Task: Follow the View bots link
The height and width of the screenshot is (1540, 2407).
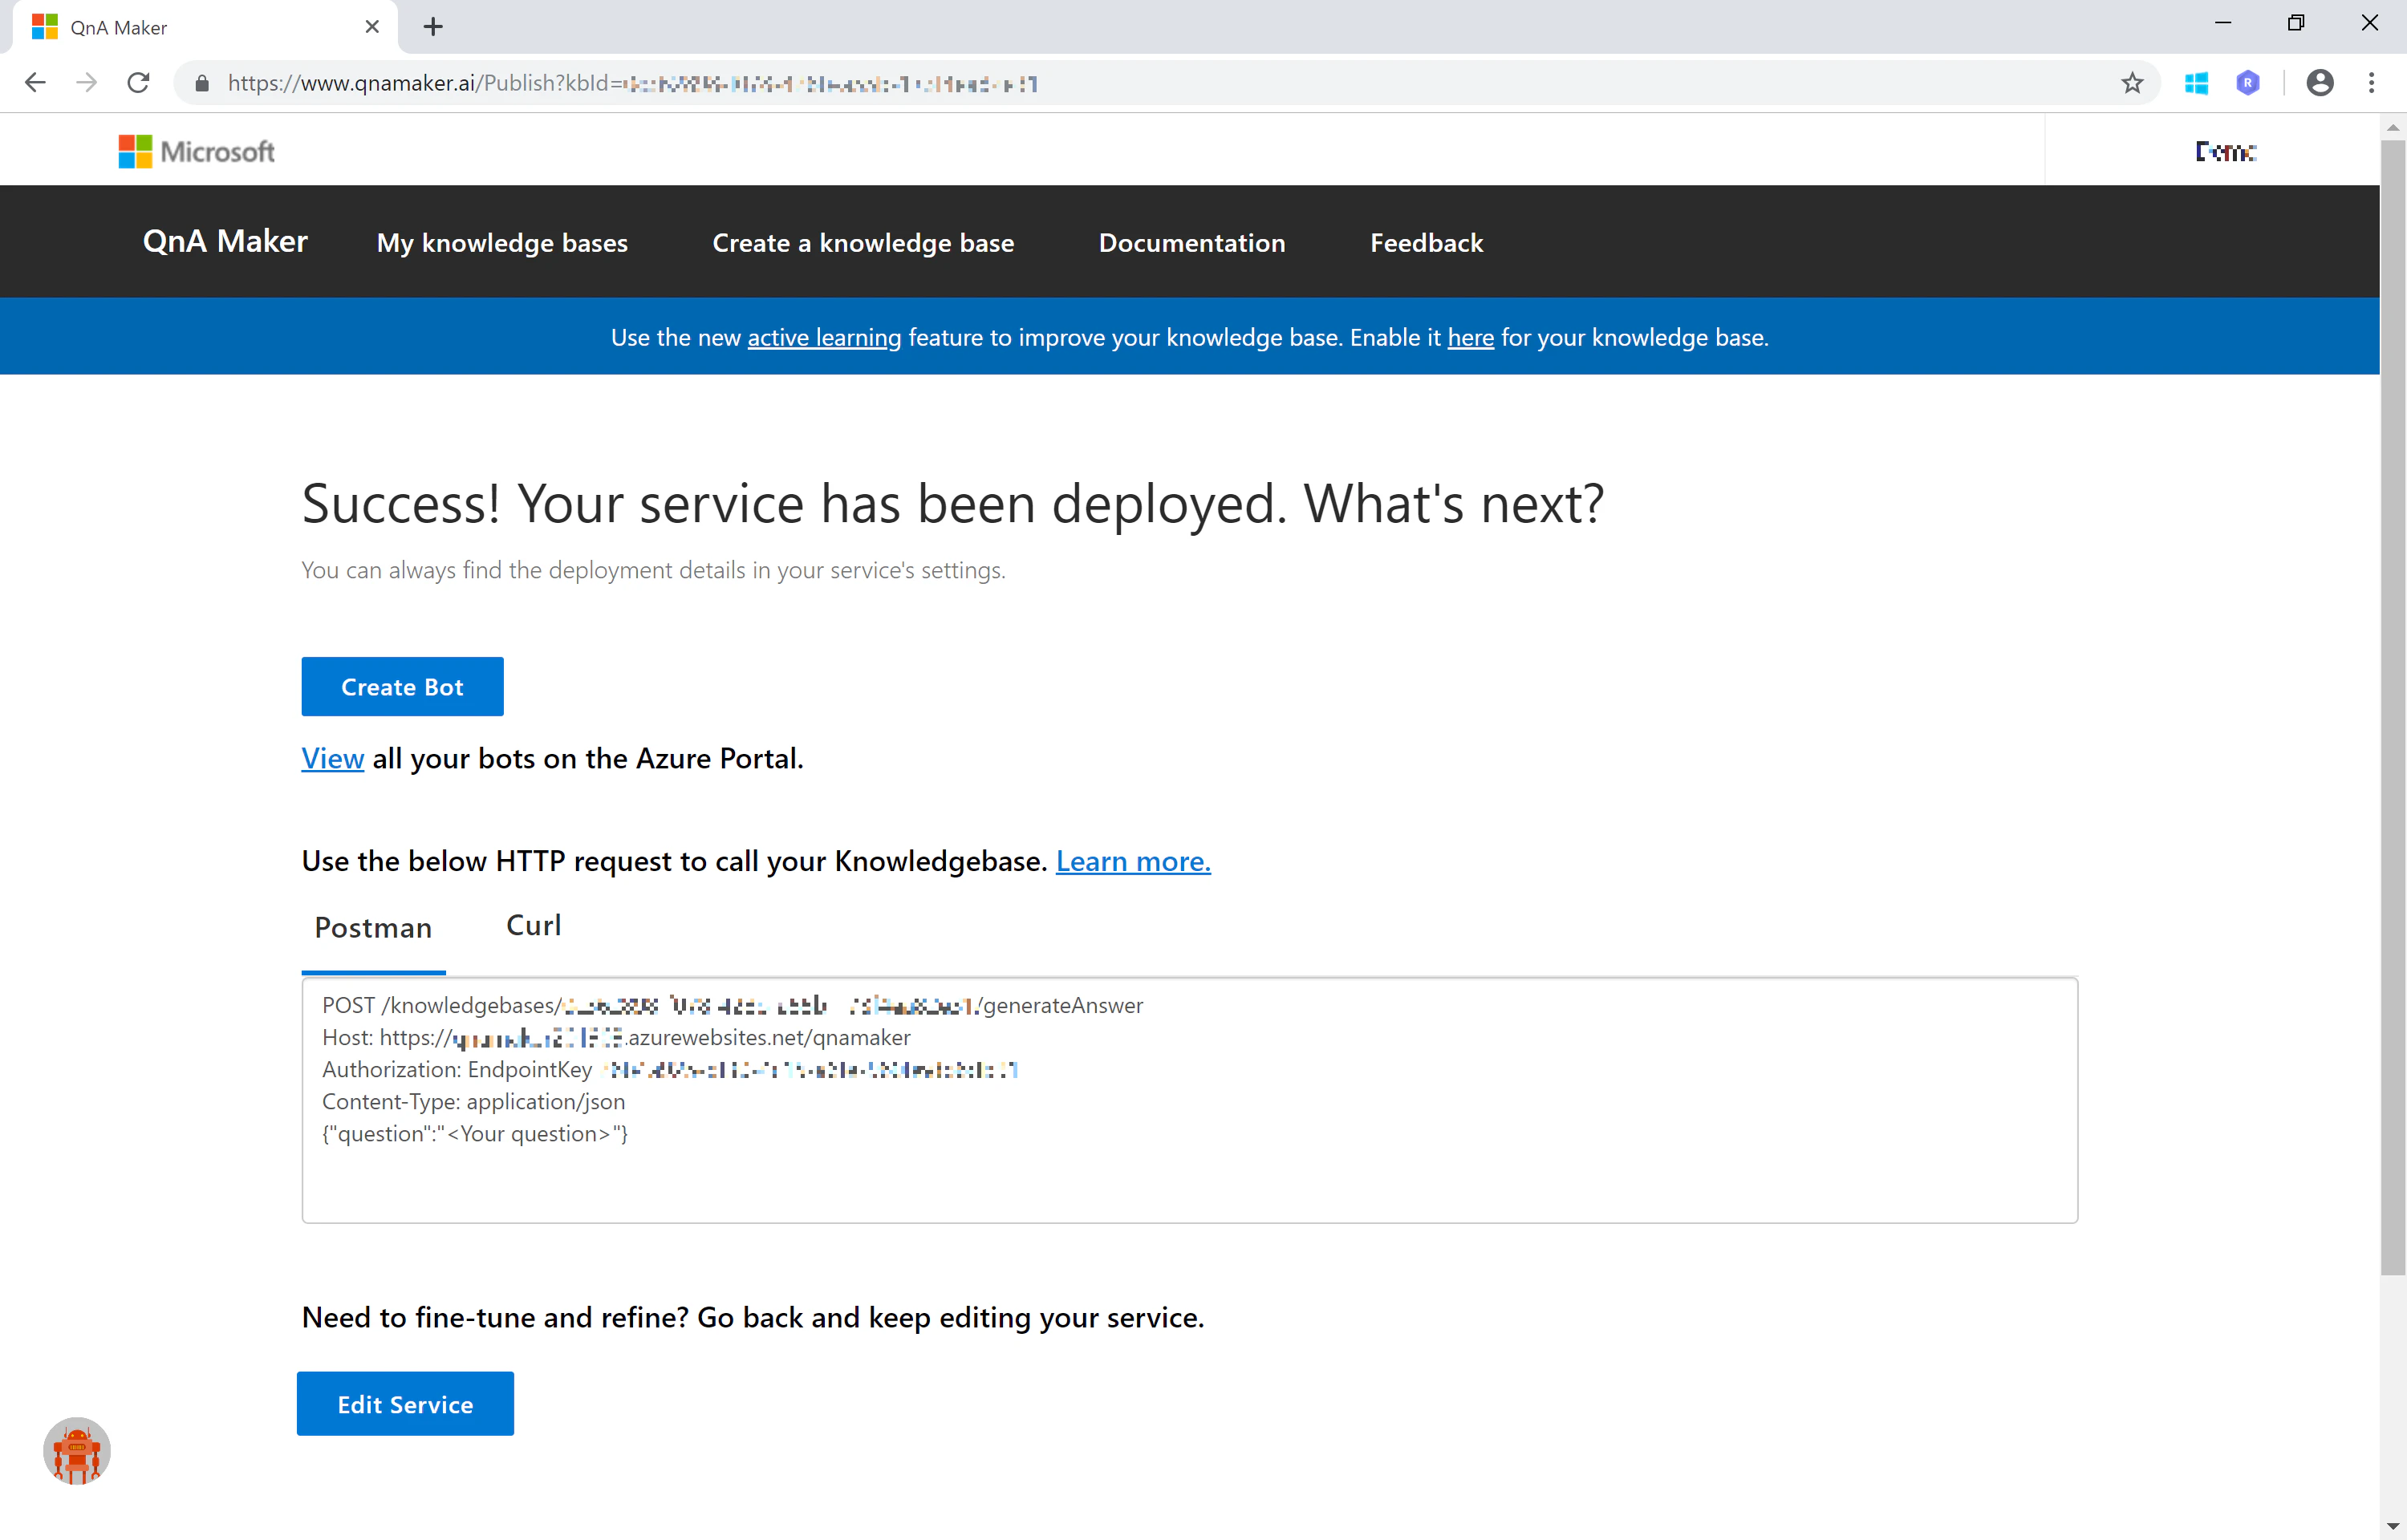Action: 333,758
